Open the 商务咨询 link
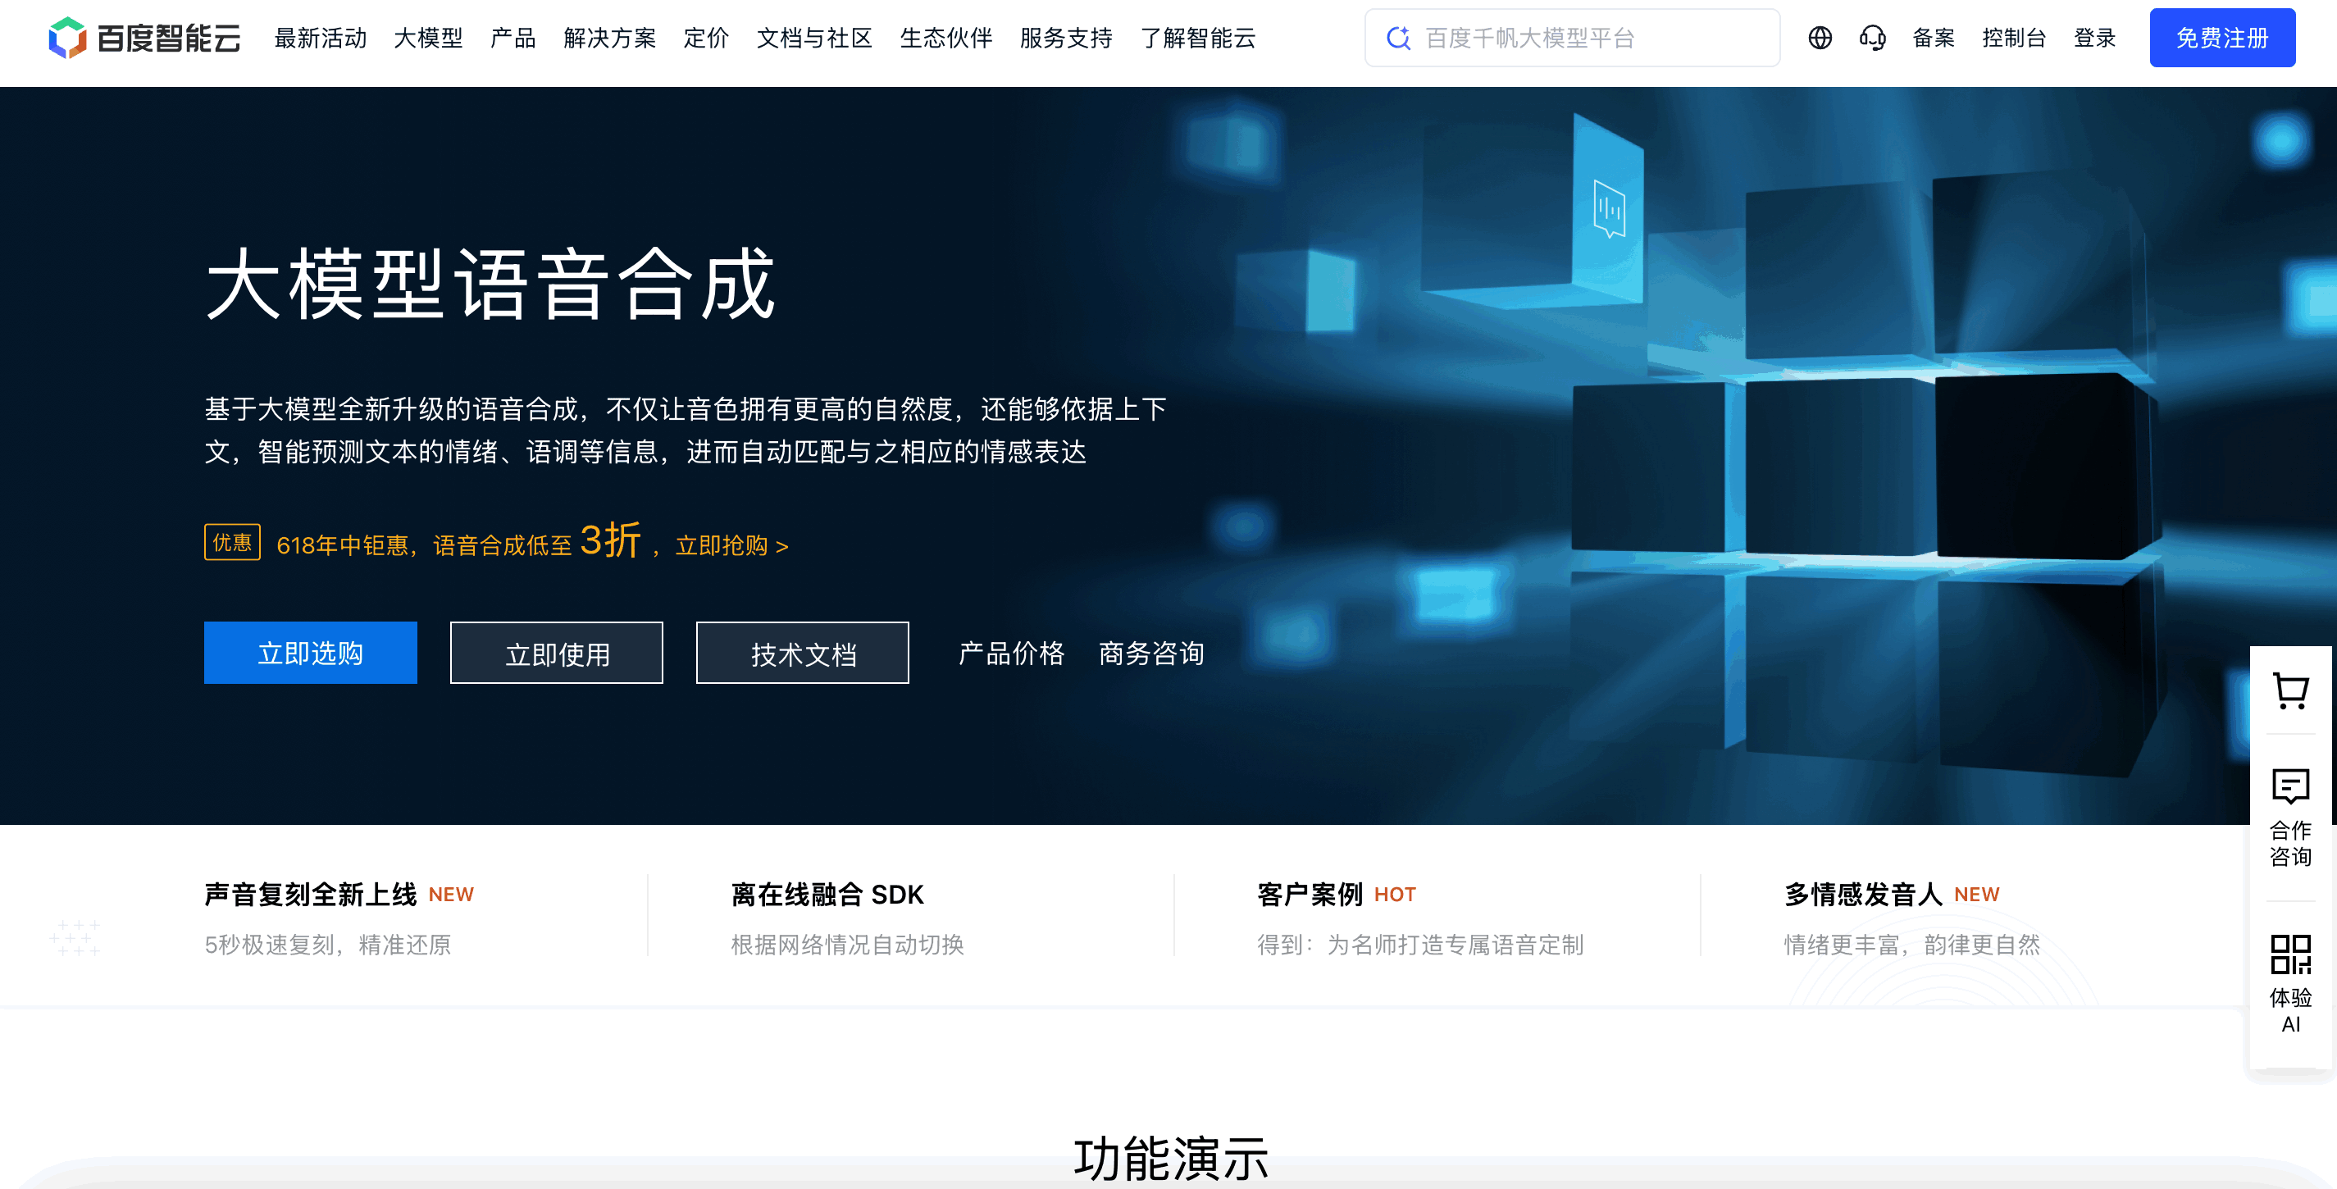This screenshot has width=2337, height=1189. (1151, 653)
